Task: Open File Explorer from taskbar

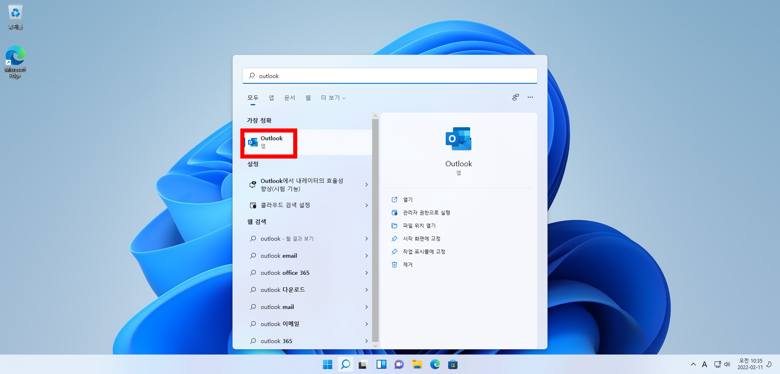Action: tap(417, 365)
